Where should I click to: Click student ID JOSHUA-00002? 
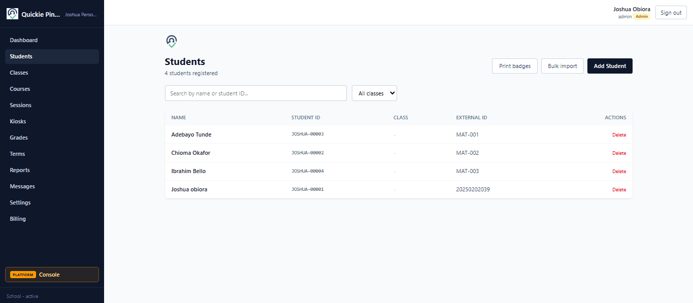308,152
